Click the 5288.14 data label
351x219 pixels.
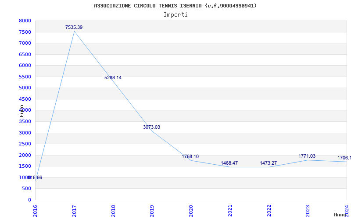pyautogui.click(x=113, y=78)
